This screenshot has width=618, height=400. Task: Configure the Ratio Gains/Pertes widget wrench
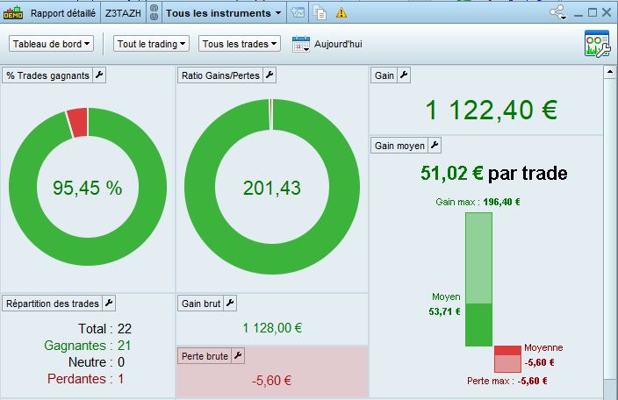(269, 75)
